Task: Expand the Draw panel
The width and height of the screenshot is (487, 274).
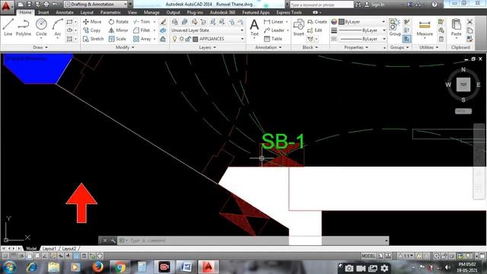Action: [x=40, y=47]
